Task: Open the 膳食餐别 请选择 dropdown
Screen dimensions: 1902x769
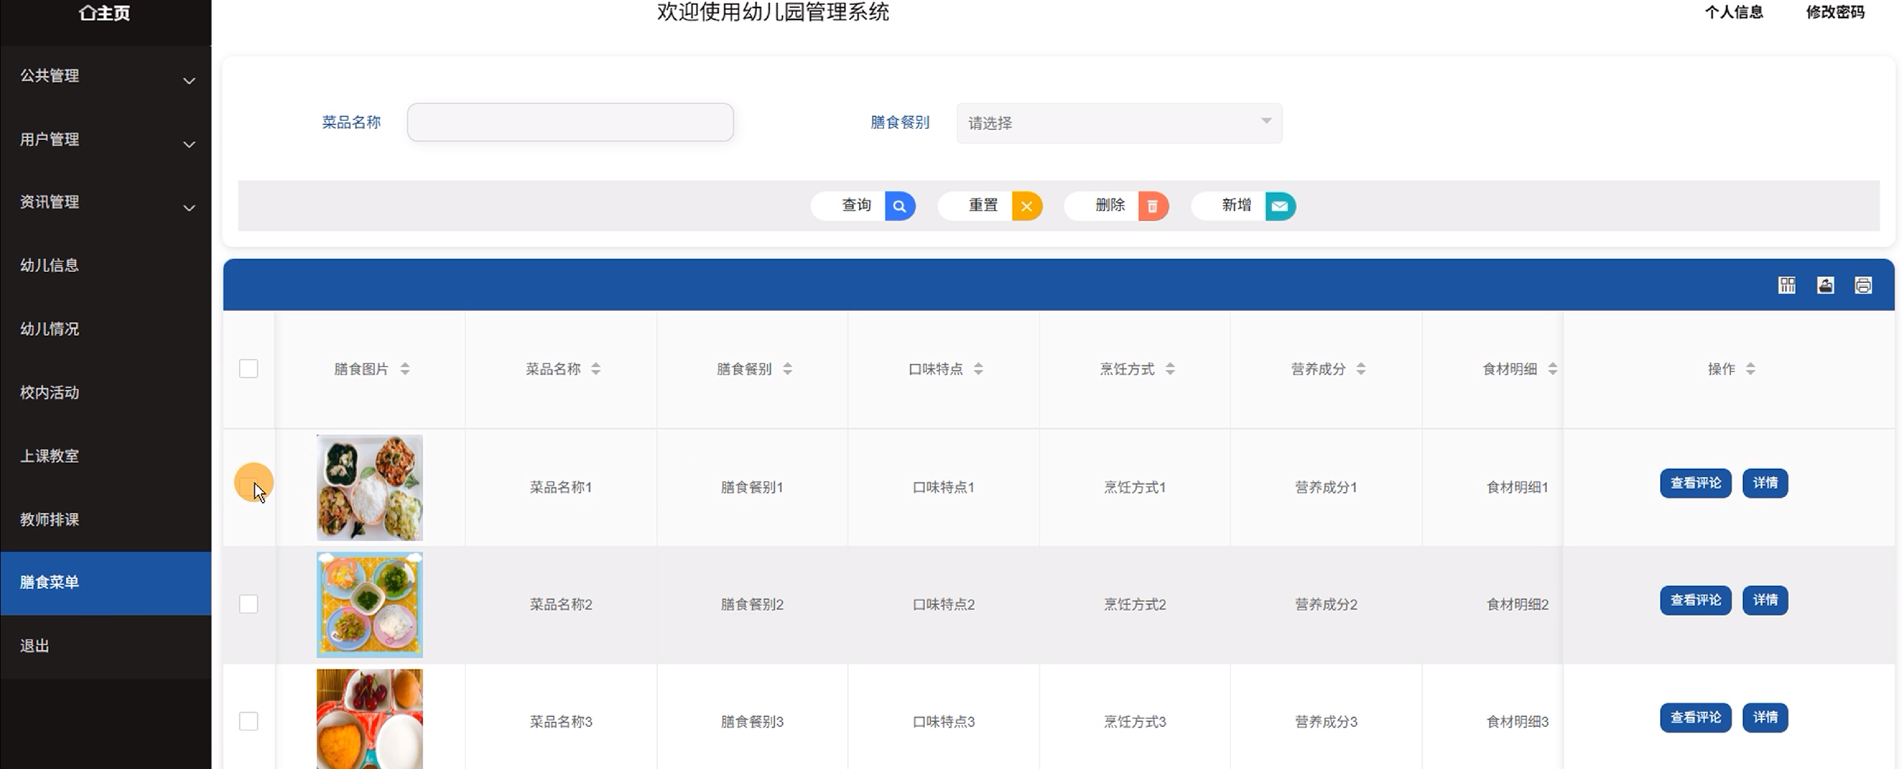Action: [1119, 123]
